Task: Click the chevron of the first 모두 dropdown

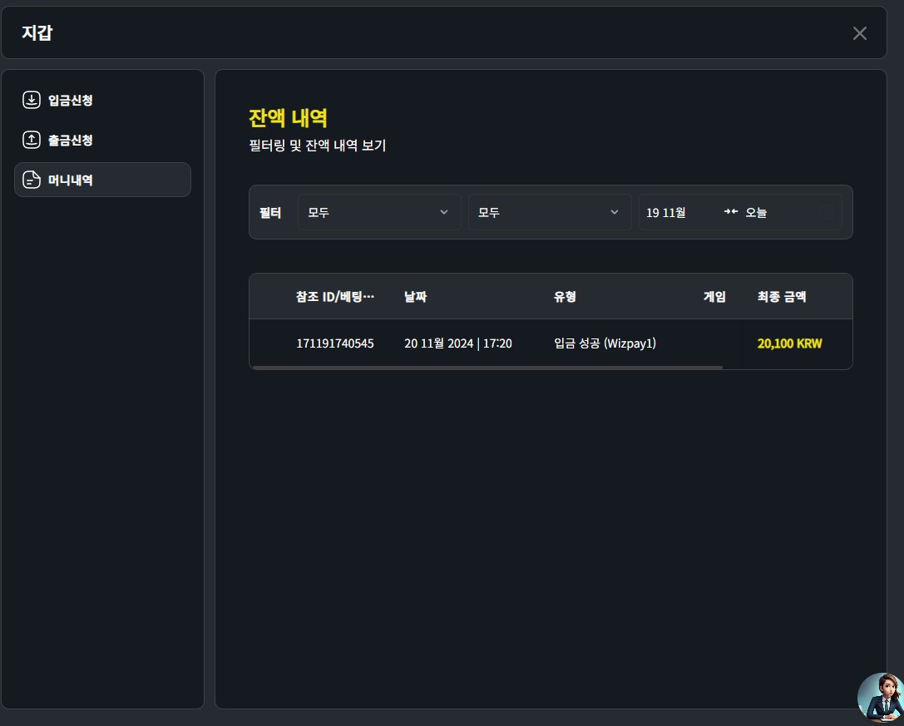Action: point(444,212)
